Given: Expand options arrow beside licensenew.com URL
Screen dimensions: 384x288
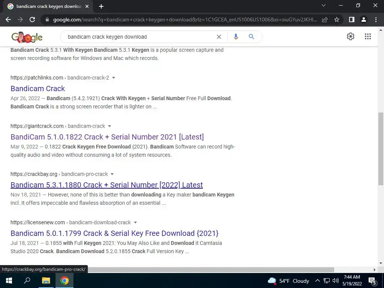Looking at the screenshot, I should [135, 223].
